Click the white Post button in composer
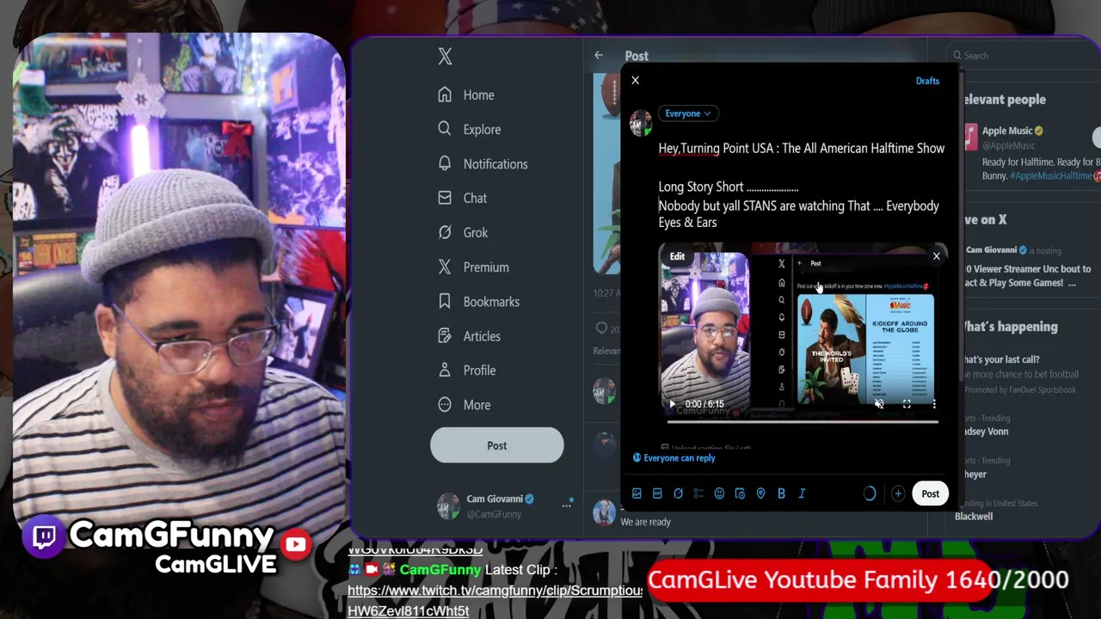Viewport: 1101px width, 619px height. coord(931,493)
